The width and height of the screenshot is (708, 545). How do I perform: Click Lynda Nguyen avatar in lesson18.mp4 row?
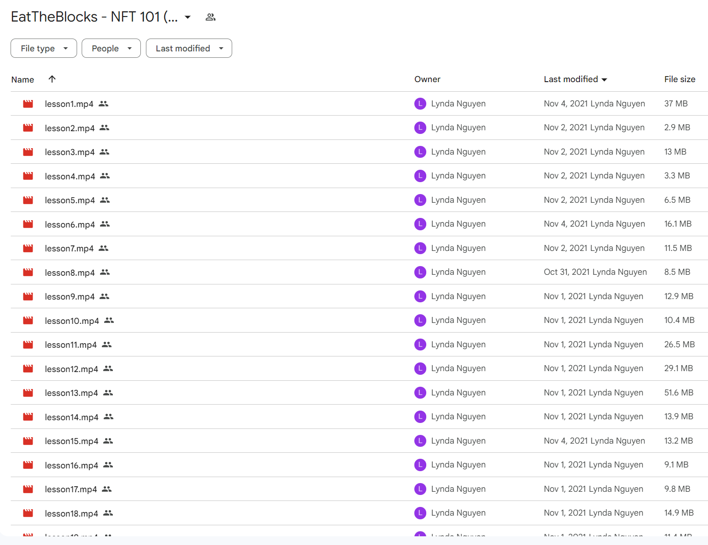coord(420,513)
